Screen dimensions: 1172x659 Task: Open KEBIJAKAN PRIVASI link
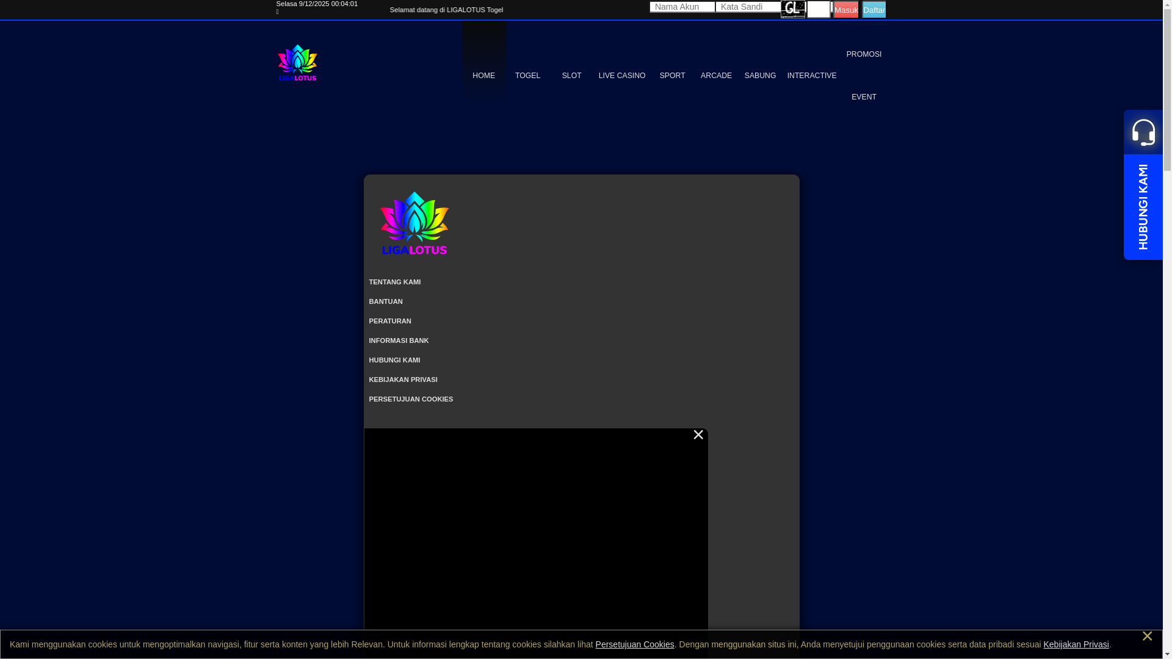[403, 380]
